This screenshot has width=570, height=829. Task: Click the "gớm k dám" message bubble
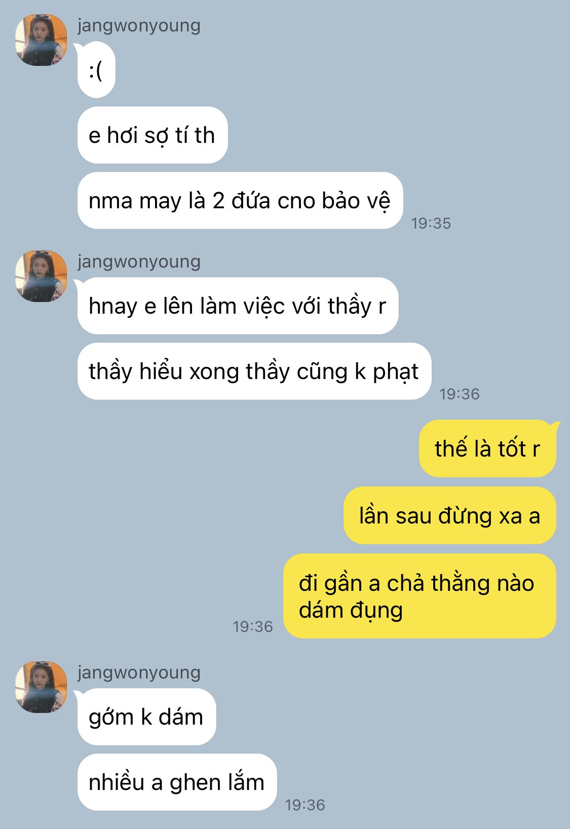click(x=147, y=717)
